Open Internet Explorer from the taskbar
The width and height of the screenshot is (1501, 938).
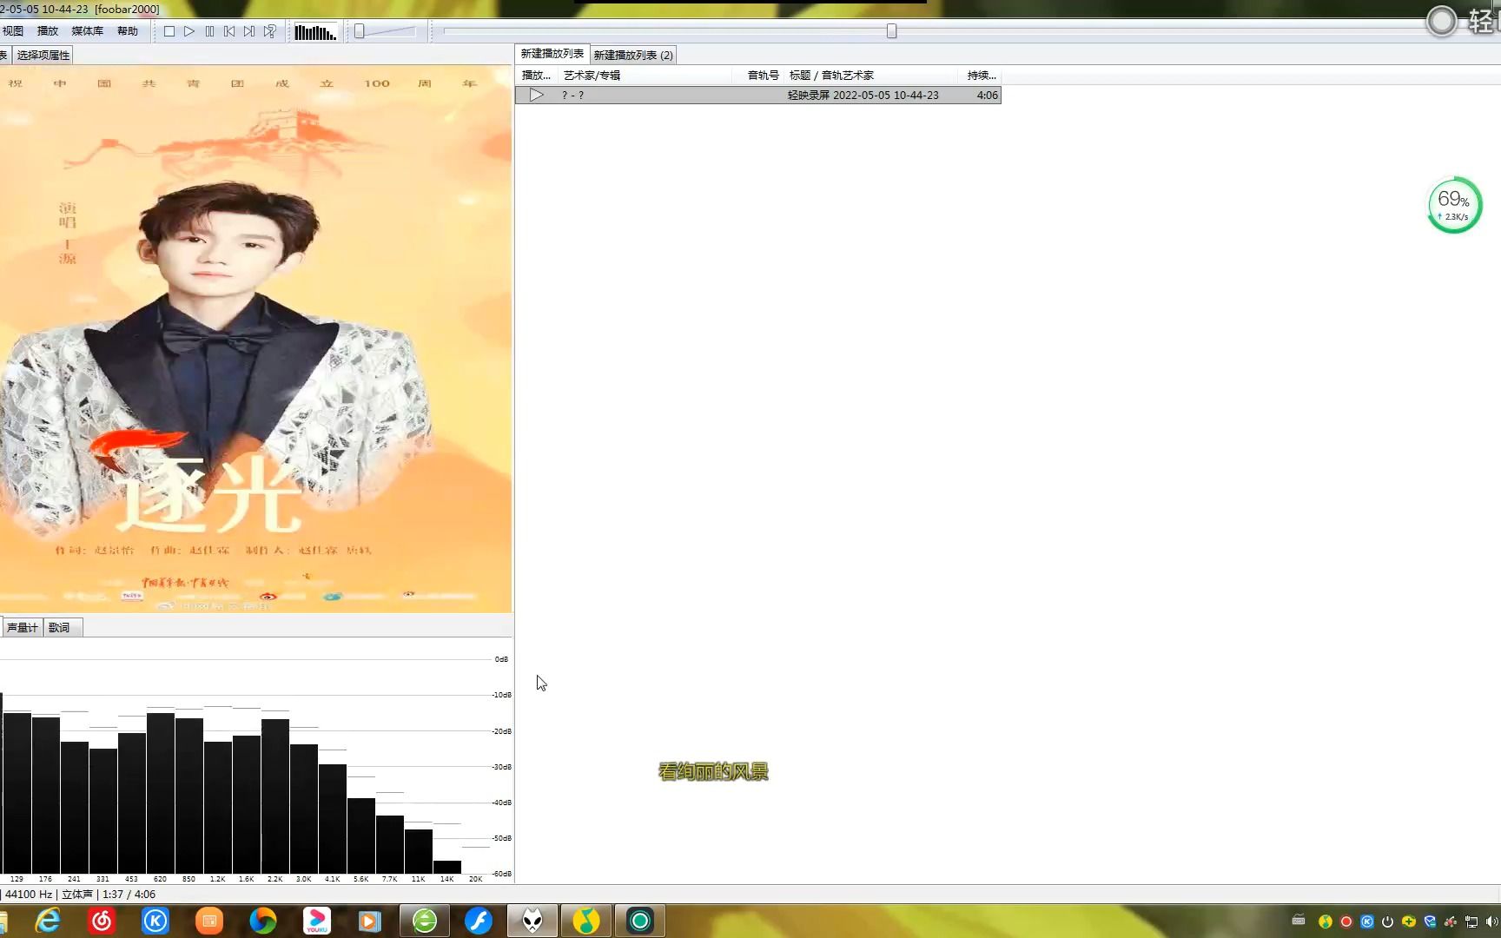[x=48, y=921]
